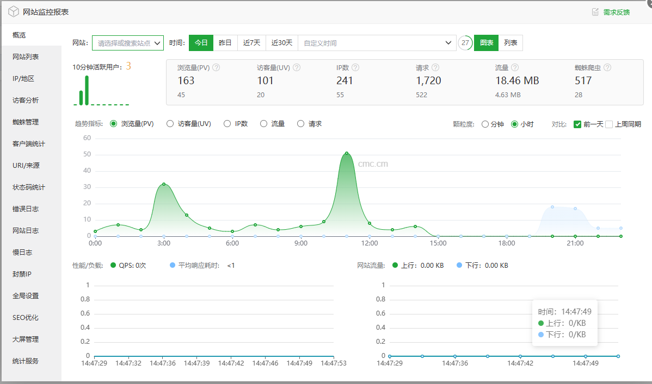Click the help icon beside IP数
Viewport: 652px width, 384px height.
pos(355,67)
